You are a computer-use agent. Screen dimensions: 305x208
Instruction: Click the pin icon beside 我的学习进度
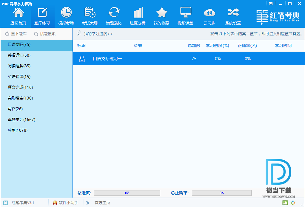(79, 33)
